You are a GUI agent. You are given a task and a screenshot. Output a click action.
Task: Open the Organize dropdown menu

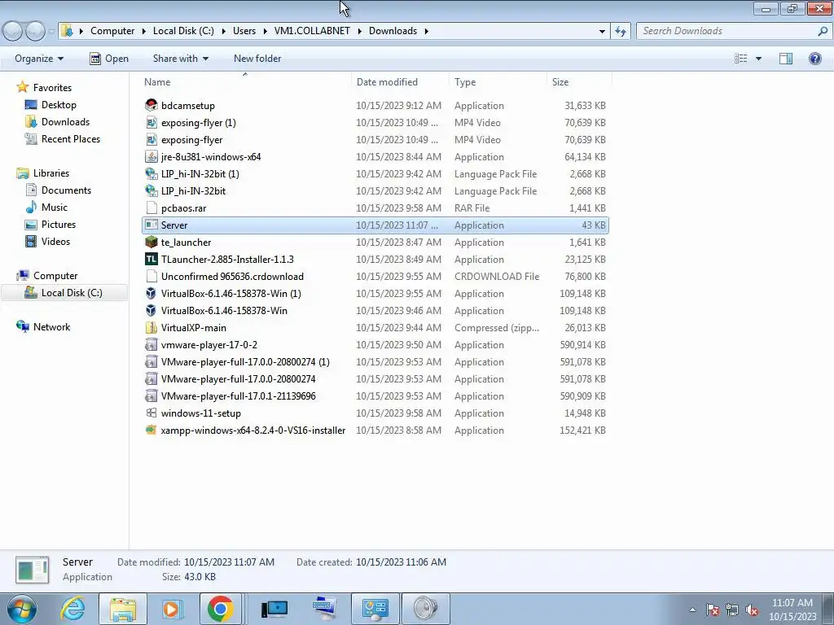coord(39,59)
